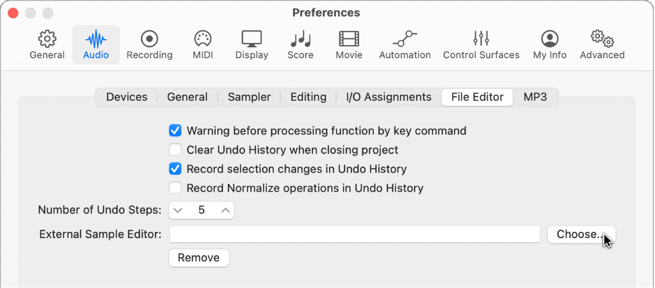The height and width of the screenshot is (288, 655).
Task: Switch to the Devices tab
Action: point(126,97)
